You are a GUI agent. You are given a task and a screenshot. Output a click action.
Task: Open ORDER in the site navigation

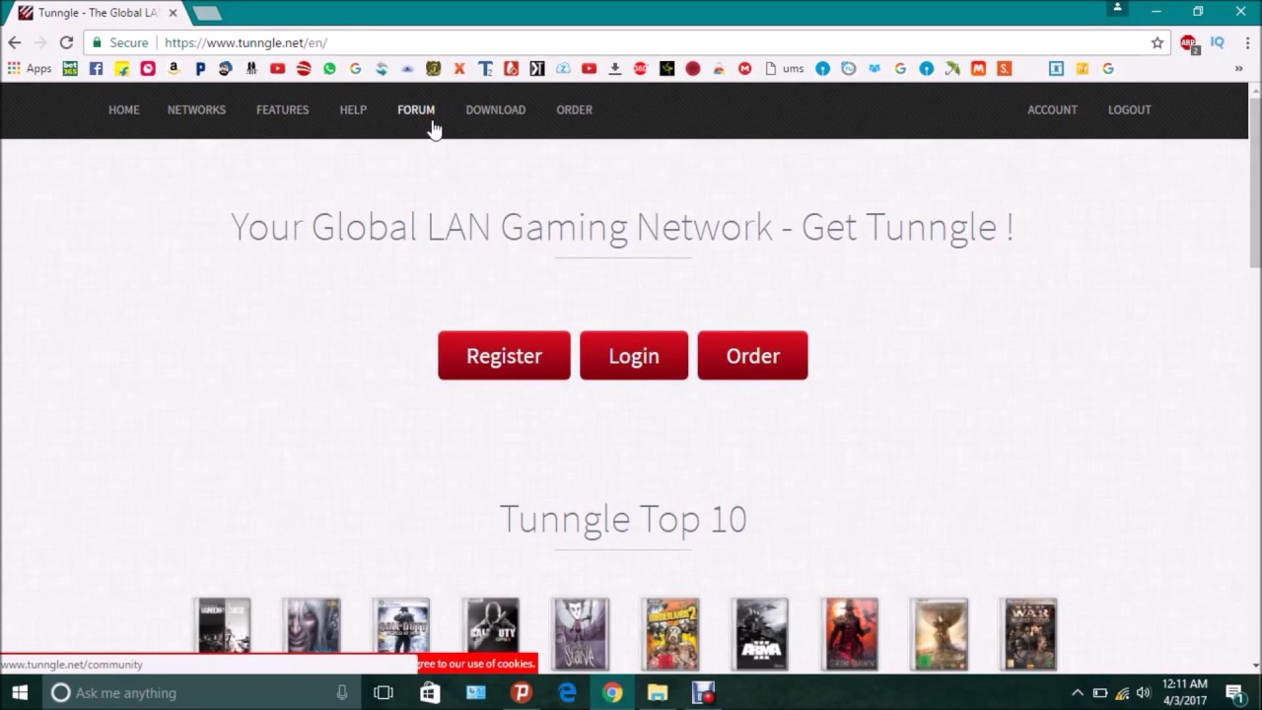pyautogui.click(x=575, y=109)
